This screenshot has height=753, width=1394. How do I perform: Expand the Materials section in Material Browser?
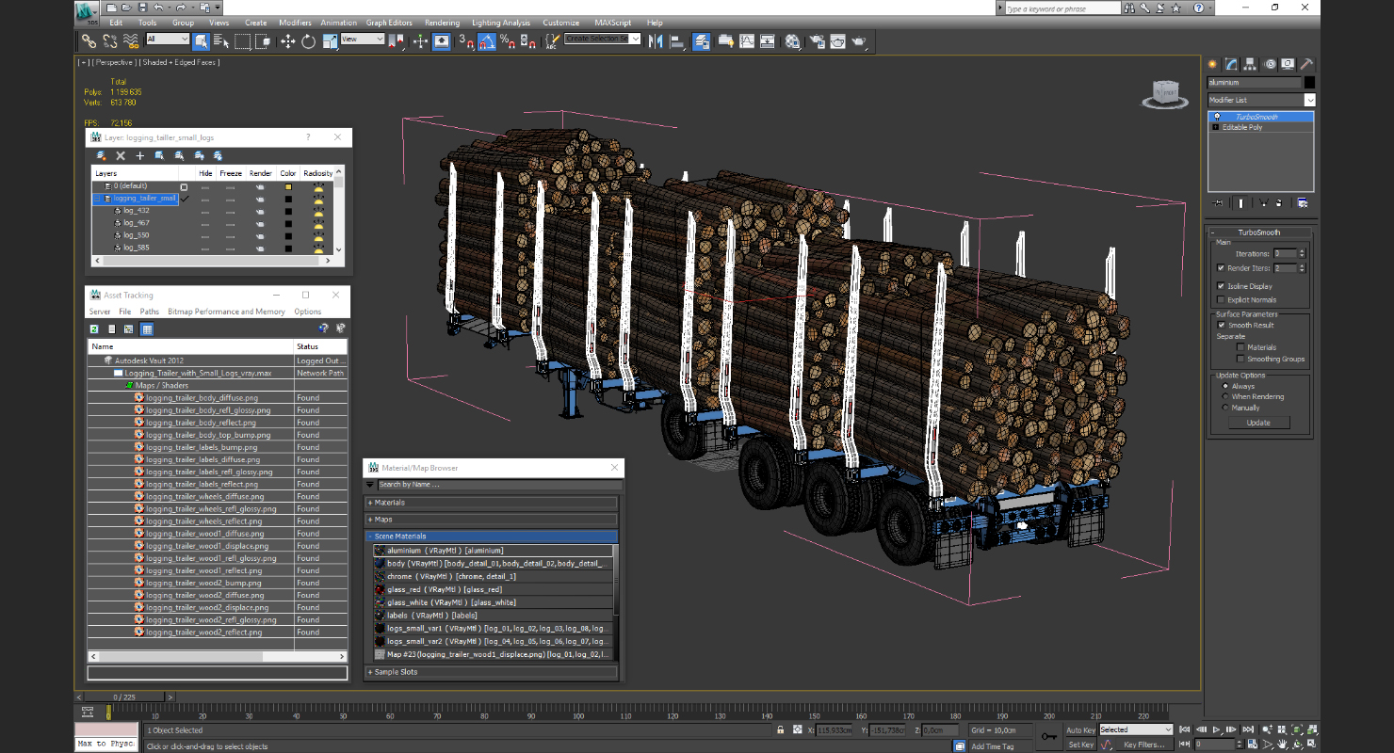pyautogui.click(x=389, y=503)
